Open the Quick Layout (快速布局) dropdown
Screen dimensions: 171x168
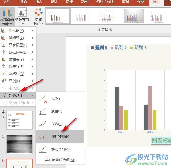[x=22, y=16]
